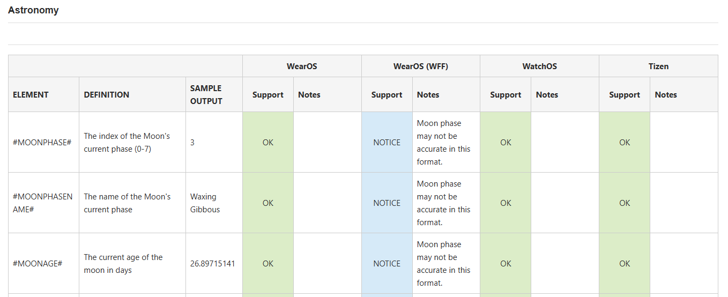Click the Waxing Gibbous sample output

(205, 203)
